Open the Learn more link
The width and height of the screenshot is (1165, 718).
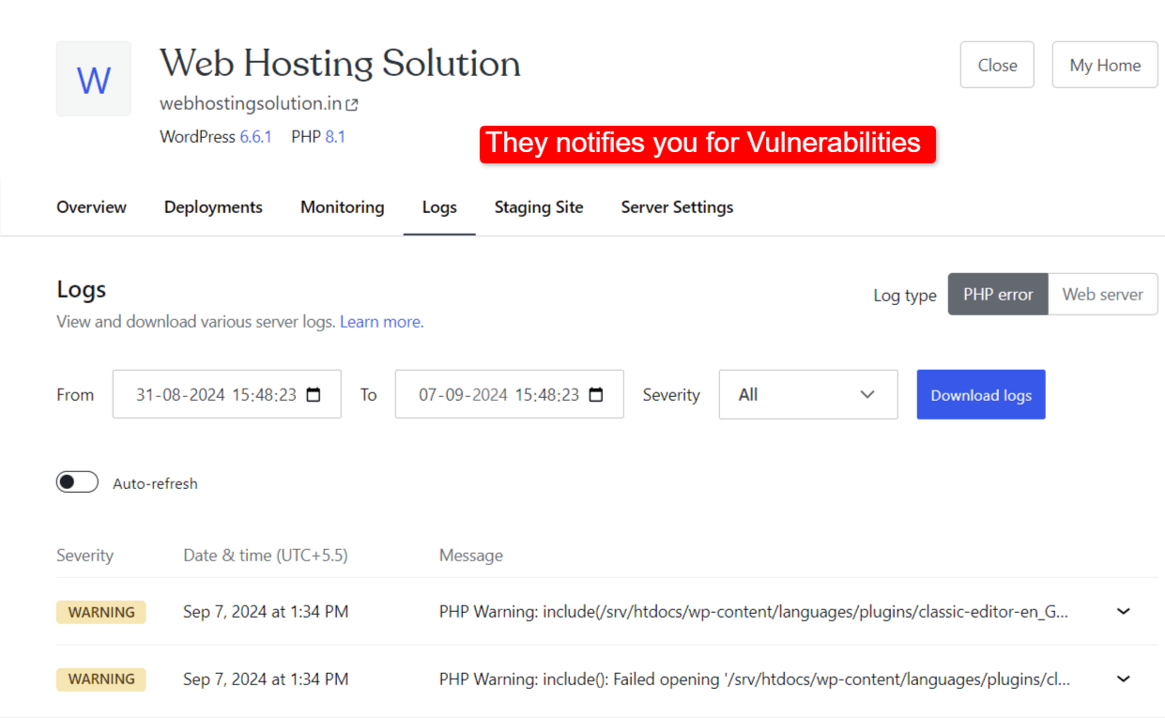point(380,321)
